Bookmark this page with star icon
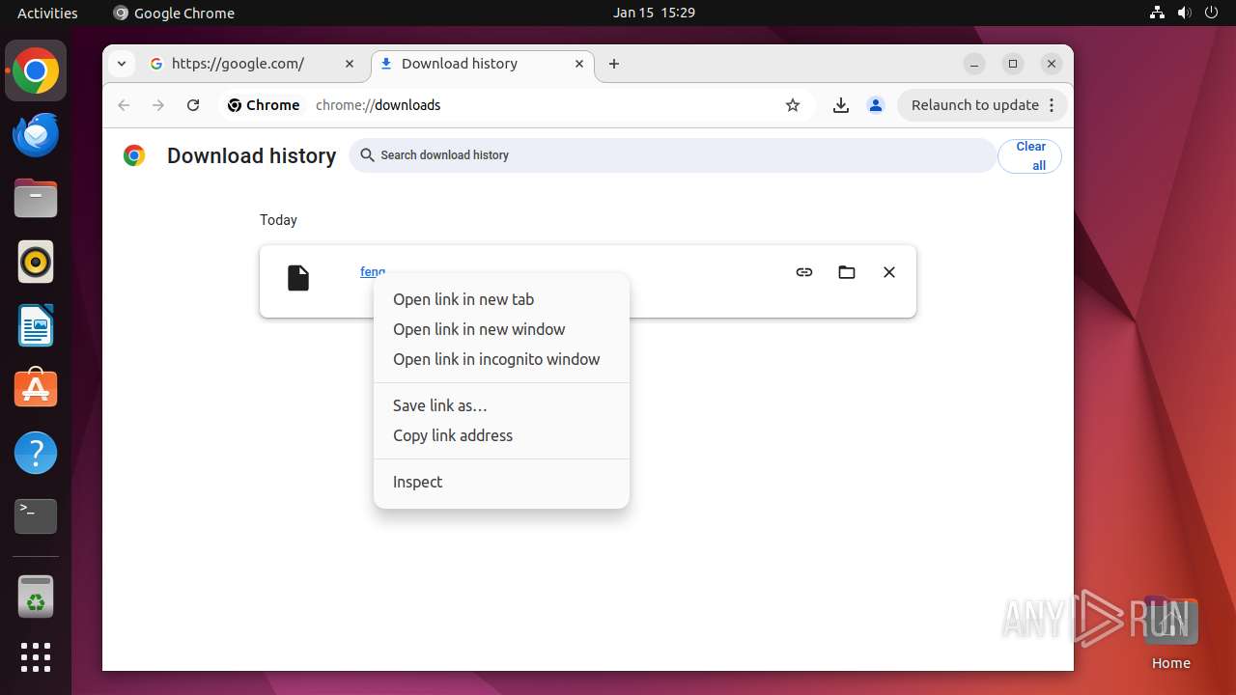1236x695 pixels. tap(793, 105)
